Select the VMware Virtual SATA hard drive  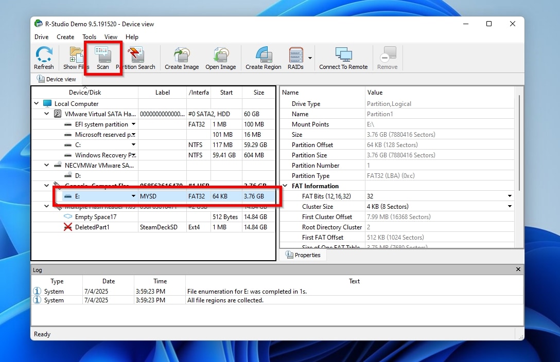100,114
